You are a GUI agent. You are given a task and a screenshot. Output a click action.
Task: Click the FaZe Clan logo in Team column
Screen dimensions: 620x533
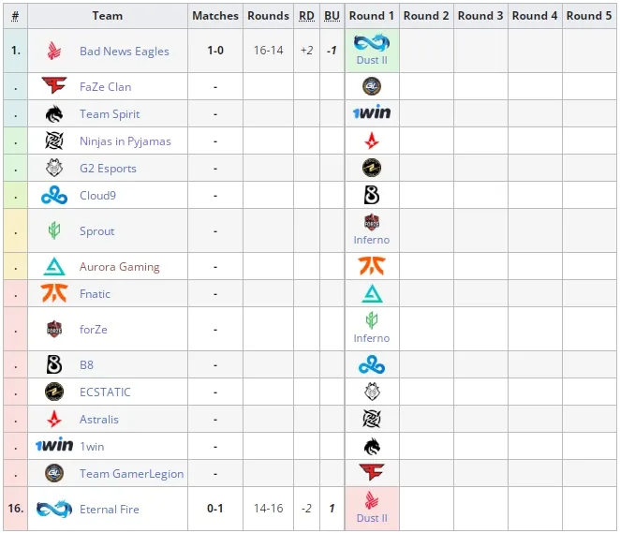54,85
